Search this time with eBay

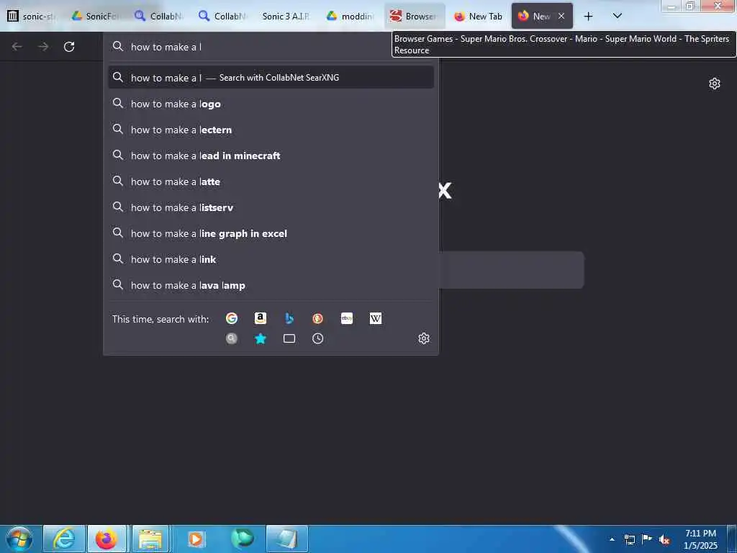[x=347, y=318]
